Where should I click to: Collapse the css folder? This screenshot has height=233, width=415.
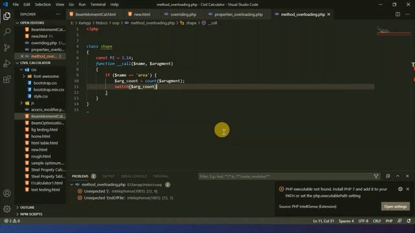[x=21, y=70]
